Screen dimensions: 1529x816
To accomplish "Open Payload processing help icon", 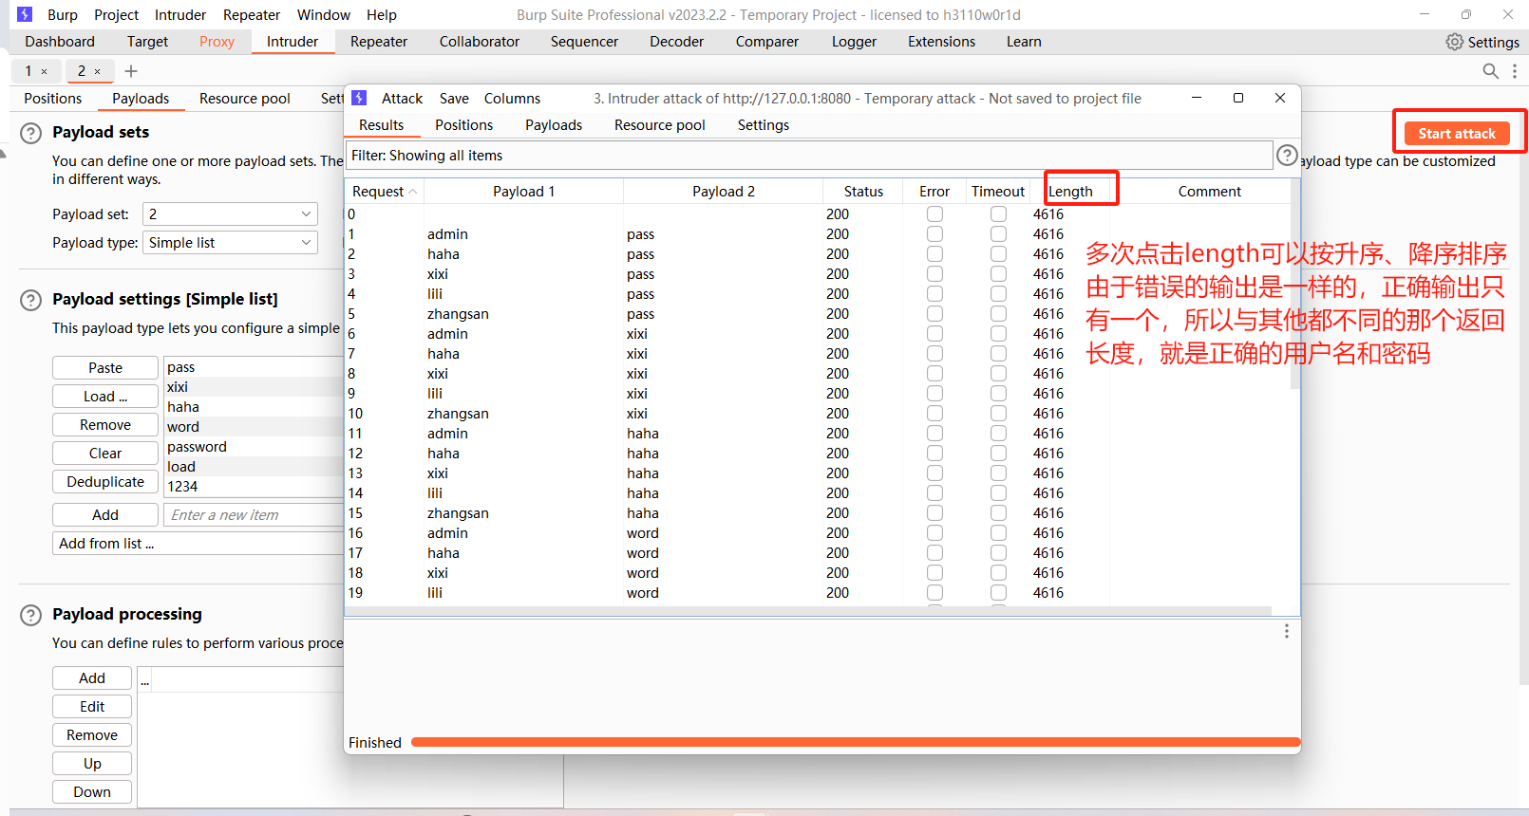I will (31, 615).
